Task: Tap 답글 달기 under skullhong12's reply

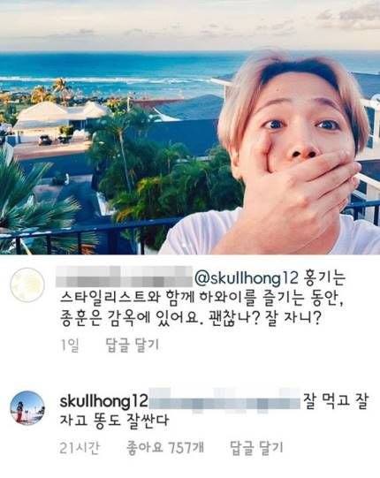Action: [256, 447]
